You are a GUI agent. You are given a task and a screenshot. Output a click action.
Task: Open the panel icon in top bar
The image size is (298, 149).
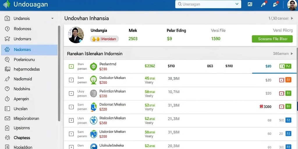pyautogui.click(x=250, y=4)
